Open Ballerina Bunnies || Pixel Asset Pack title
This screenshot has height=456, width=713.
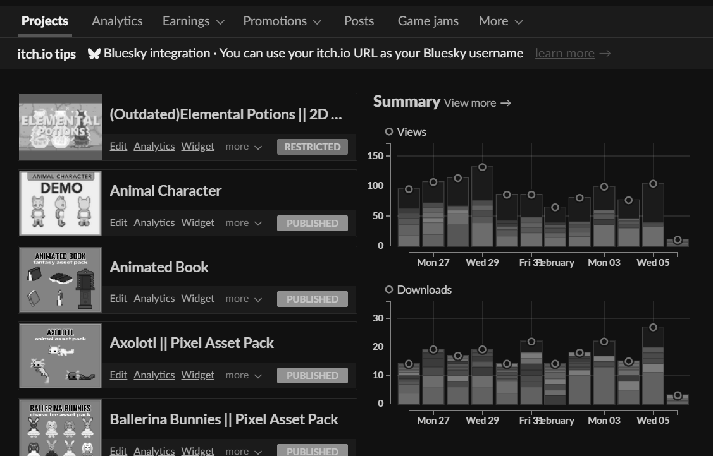pyautogui.click(x=224, y=419)
